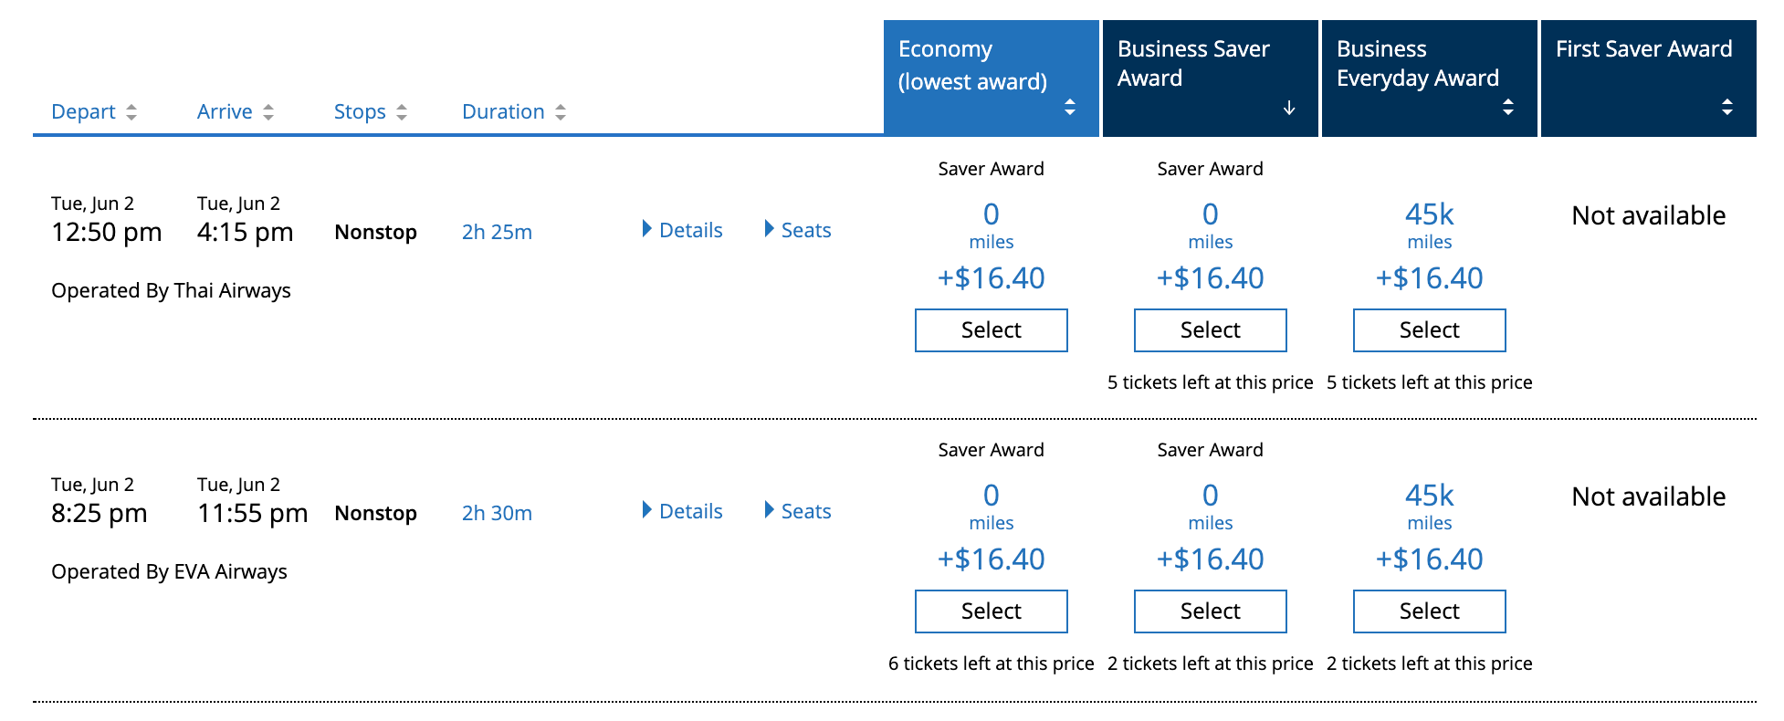Viewport: 1784px width, 721px height.
Task: Select Business Saver on 12:50 pm flight
Action: (x=1210, y=330)
